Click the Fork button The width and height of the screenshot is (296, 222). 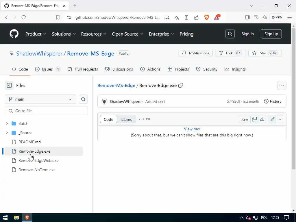tap(230, 53)
